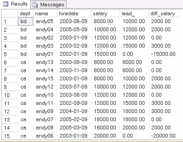The width and height of the screenshot is (183, 142).
Task: Select row header number 1
Action: (10, 22)
